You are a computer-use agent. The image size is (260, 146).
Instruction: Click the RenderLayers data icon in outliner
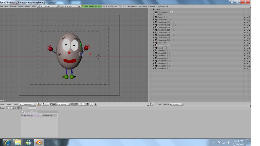172,12
